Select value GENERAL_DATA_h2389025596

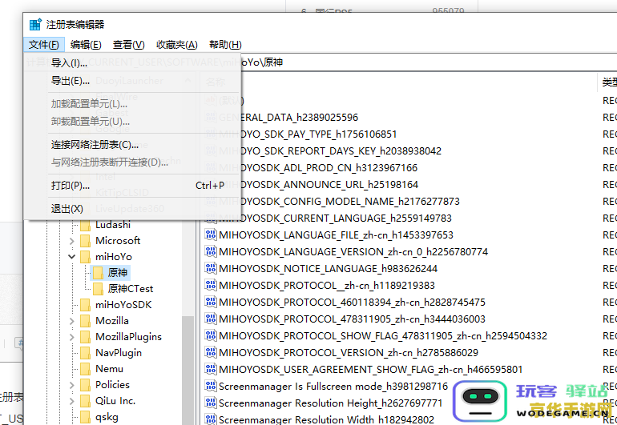pyautogui.click(x=300, y=118)
